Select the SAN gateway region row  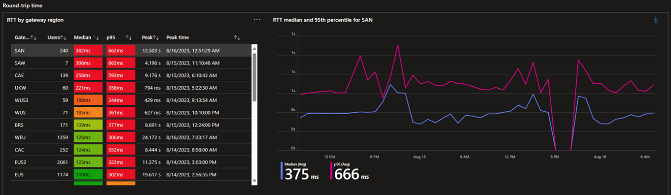point(131,50)
